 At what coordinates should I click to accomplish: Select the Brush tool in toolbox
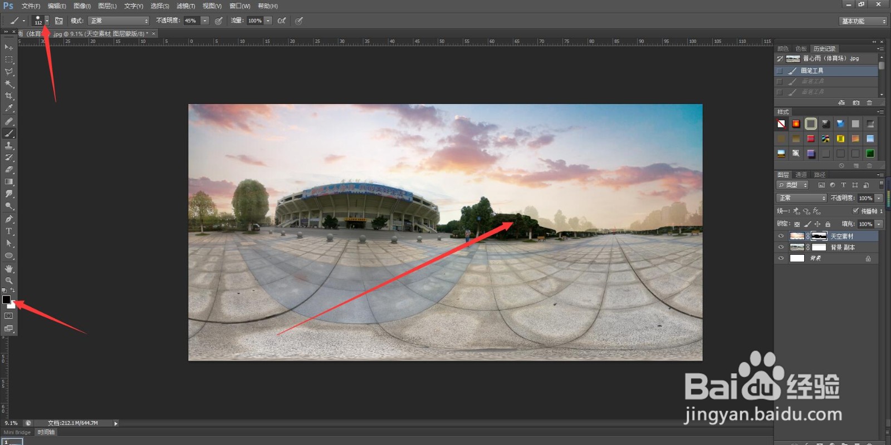pyautogui.click(x=8, y=133)
